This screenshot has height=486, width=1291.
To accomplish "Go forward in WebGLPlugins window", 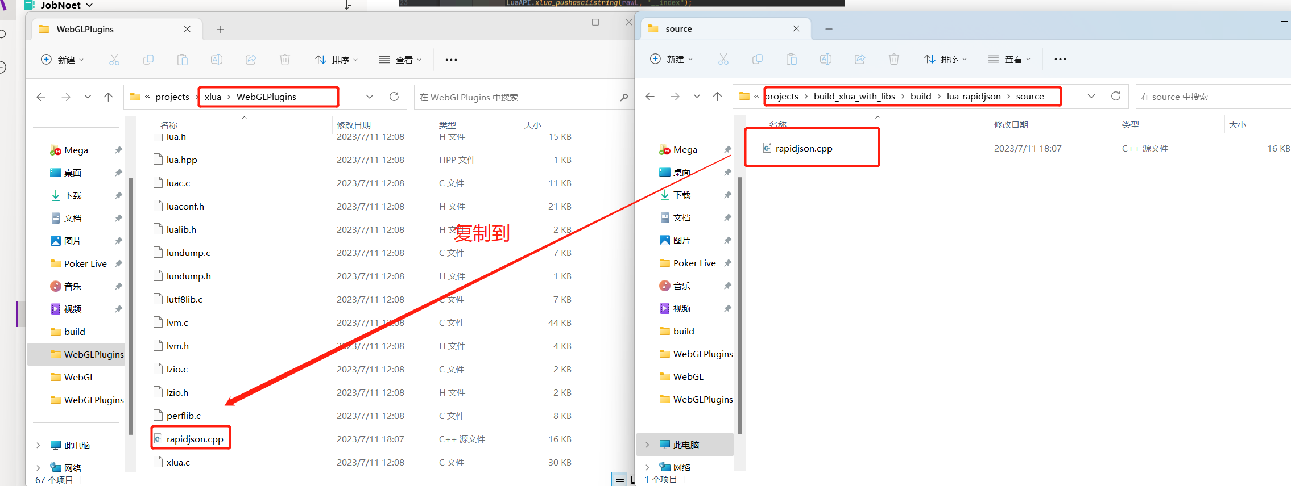I will (66, 97).
